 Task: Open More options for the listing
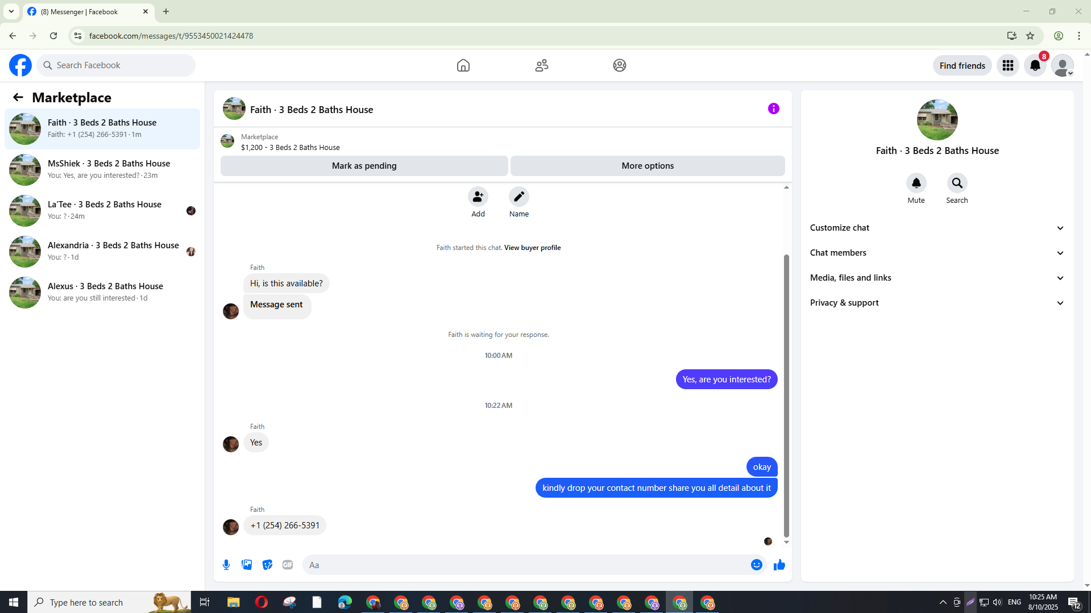pos(648,166)
